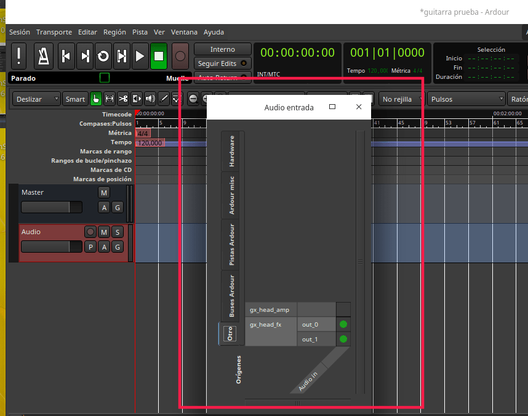The image size is (528, 416).
Task: Open the Sesión menu
Action: pyautogui.click(x=19, y=32)
